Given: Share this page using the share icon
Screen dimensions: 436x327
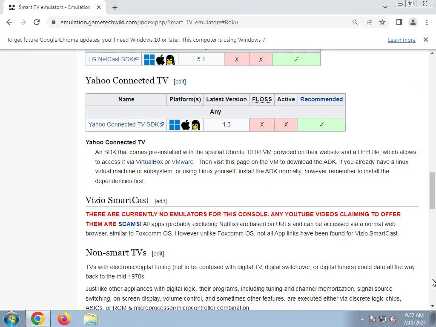Looking at the screenshot, I should click(369, 22).
